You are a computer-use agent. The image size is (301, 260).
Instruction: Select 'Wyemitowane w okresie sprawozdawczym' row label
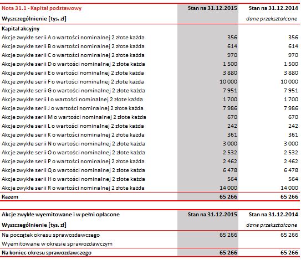pos(57,244)
